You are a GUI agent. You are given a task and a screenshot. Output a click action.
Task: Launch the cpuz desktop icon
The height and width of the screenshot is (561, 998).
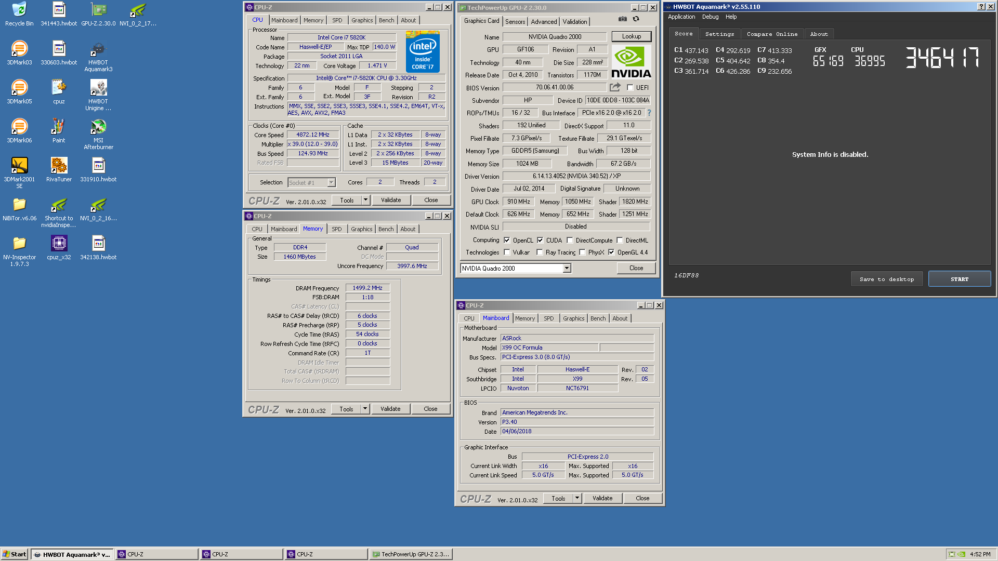59,92
